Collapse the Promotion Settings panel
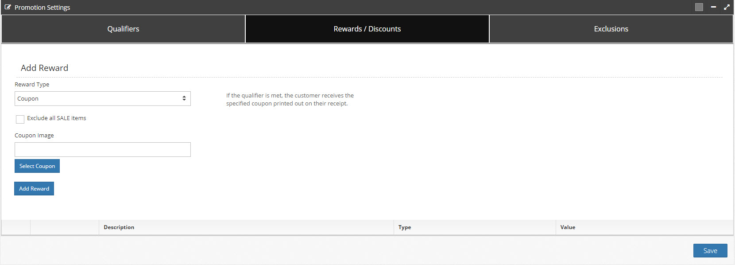Image resolution: width=735 pixels, height=265 pixels. pyautogui.click(x=713, y=7)
